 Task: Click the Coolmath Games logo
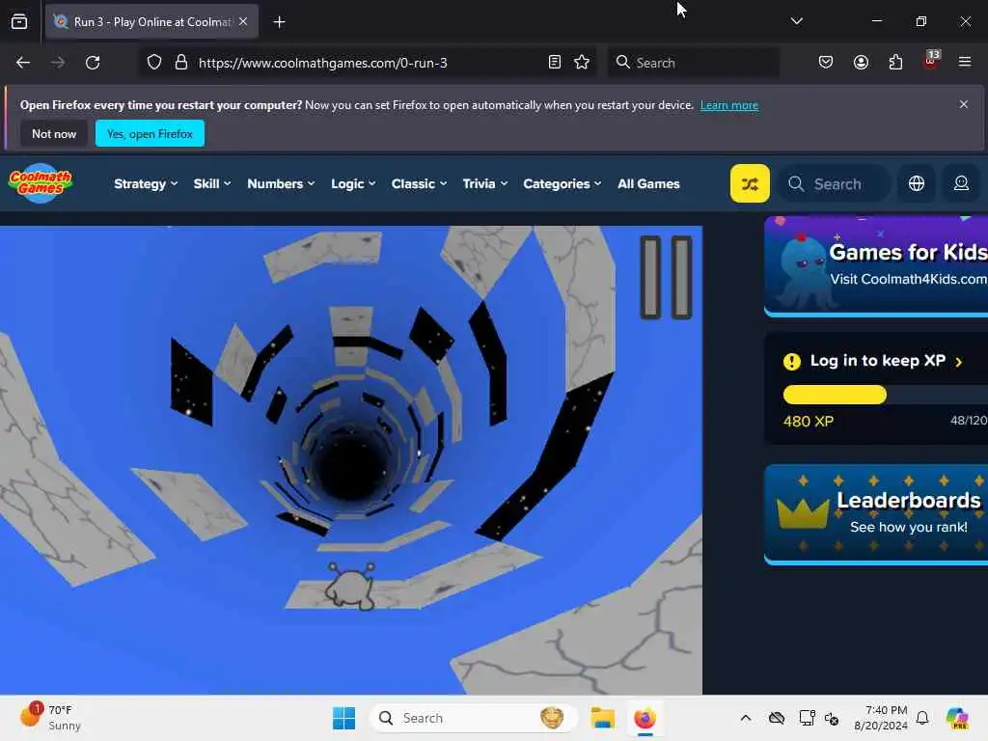[41, 183]
